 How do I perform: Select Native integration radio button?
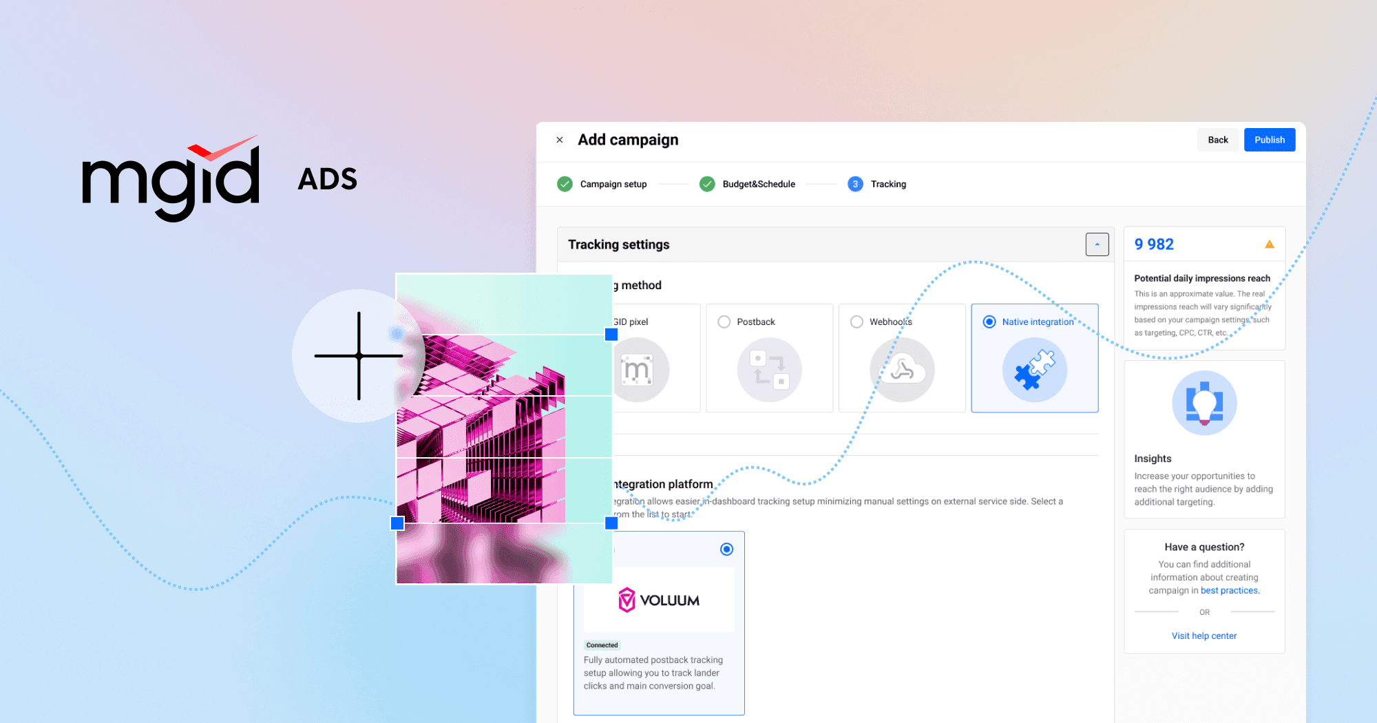989,322
